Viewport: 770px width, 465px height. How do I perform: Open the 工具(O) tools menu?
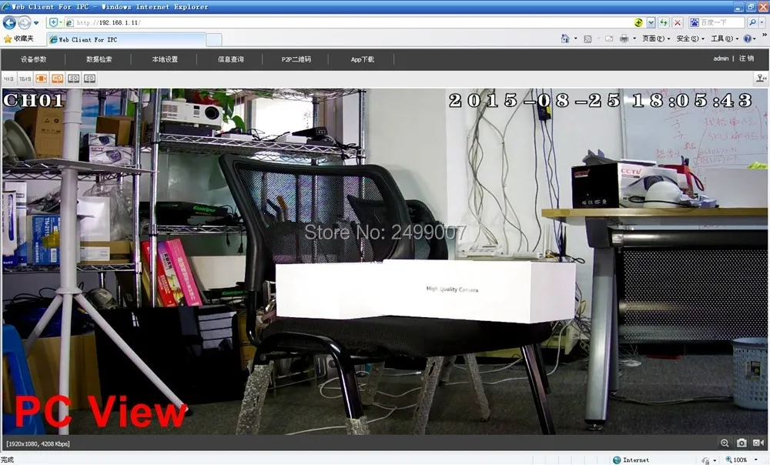[725, 38]
